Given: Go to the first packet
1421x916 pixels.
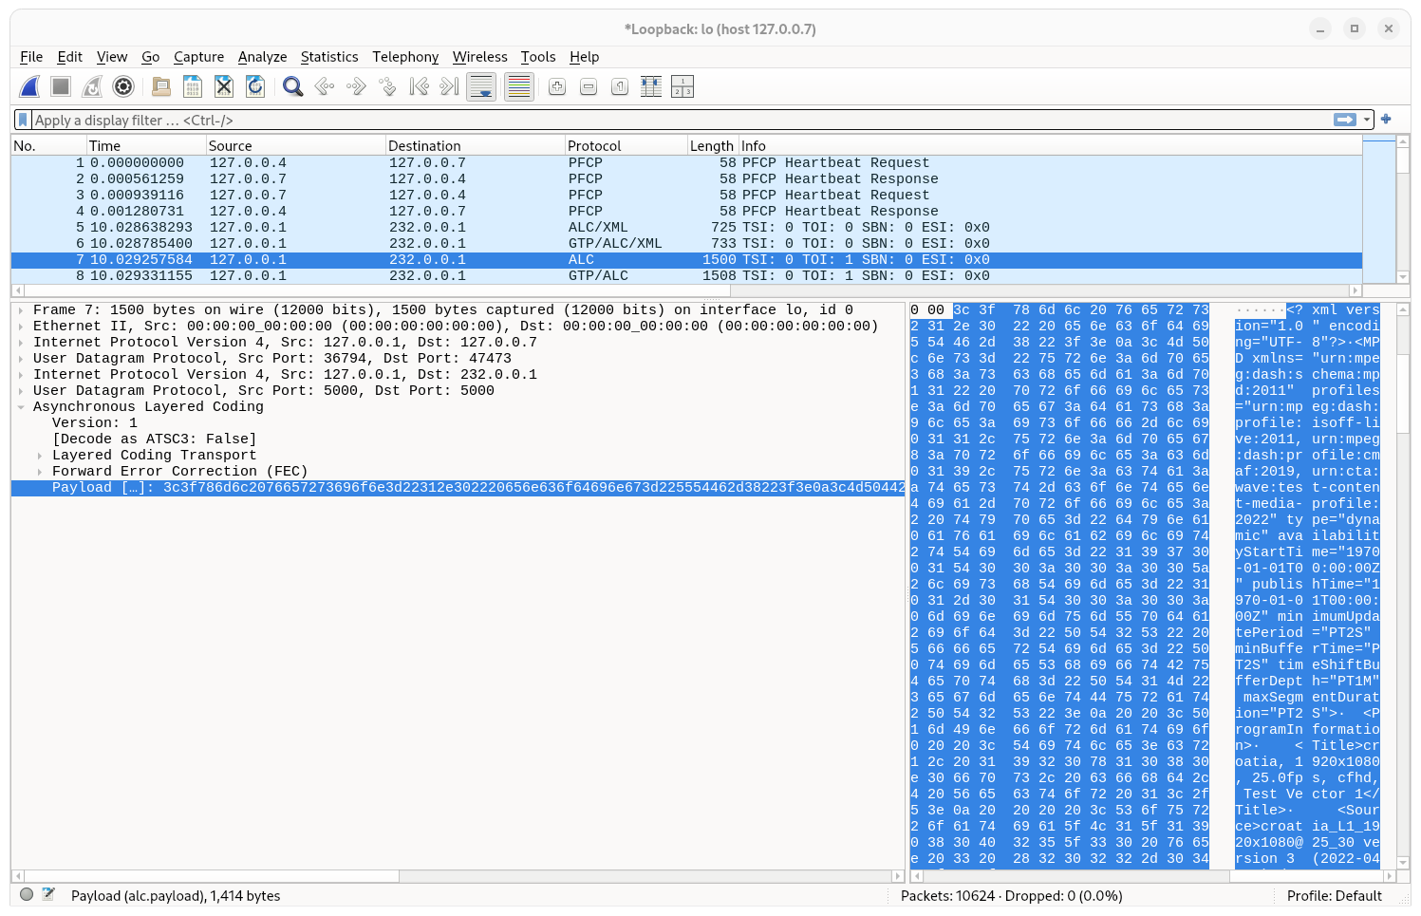Looking at the screenshot, I should pyautogui.click(x=418, y=86).
